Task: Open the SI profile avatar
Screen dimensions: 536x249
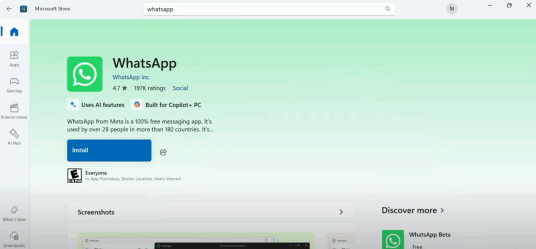Action: pos(452,9)
